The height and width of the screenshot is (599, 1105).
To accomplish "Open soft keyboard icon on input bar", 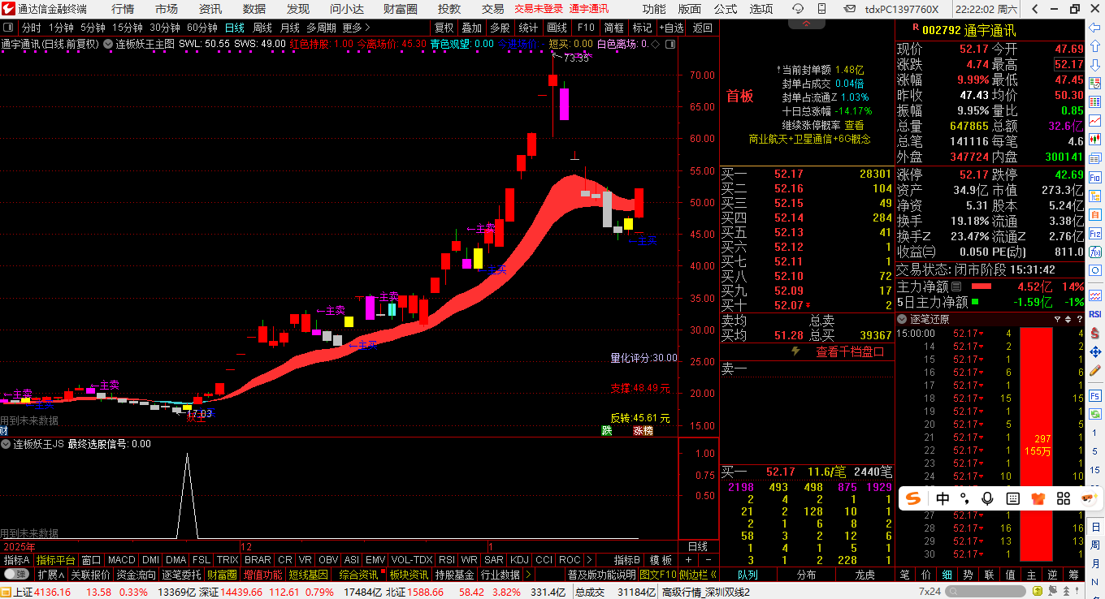I will [1012, 498].
